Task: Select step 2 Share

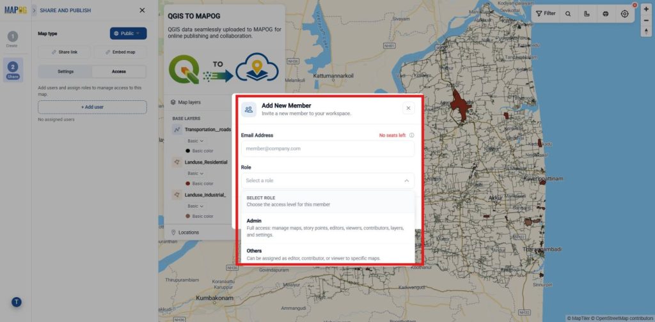Action: pyautogui.click(x=13, y=70)
